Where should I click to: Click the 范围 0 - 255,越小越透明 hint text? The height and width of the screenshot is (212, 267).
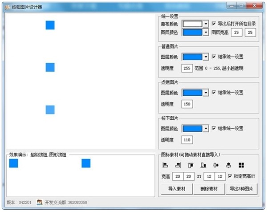pos(219,68)
